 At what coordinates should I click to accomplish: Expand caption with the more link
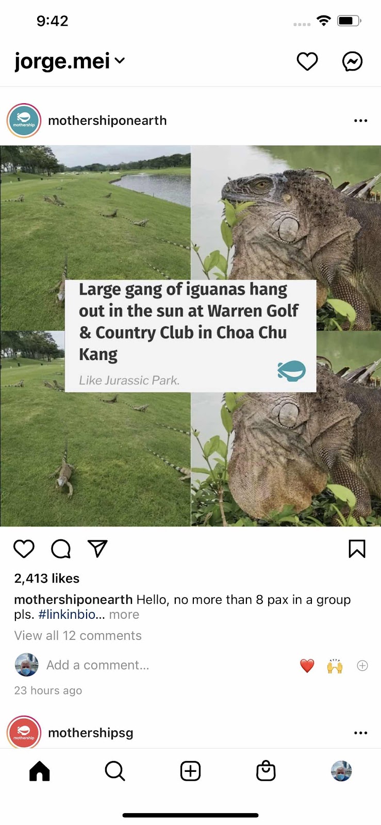point(124,615)
